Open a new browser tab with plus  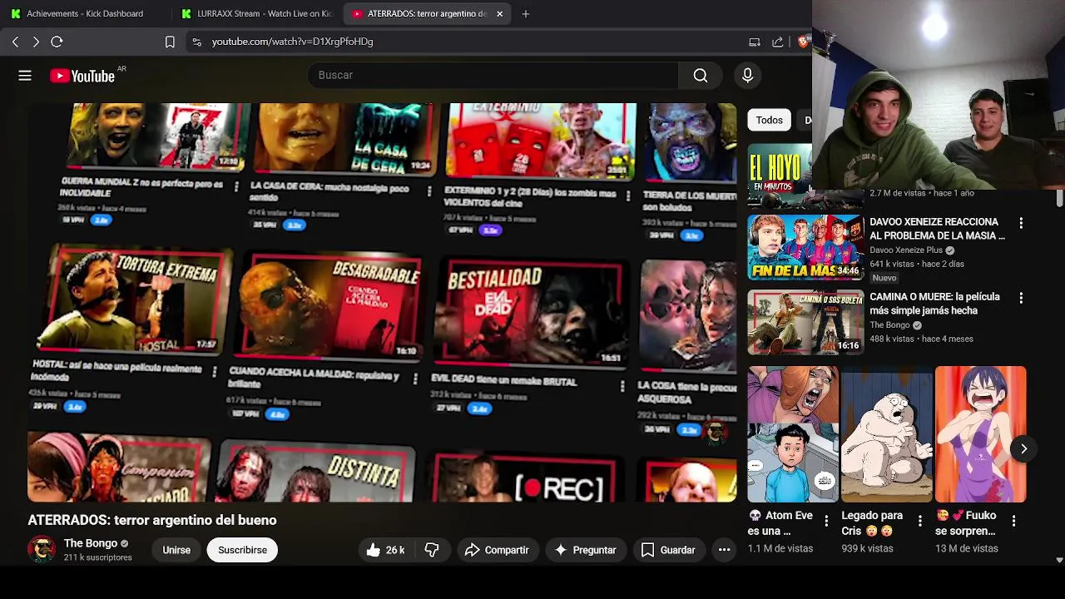coord(525,13)
